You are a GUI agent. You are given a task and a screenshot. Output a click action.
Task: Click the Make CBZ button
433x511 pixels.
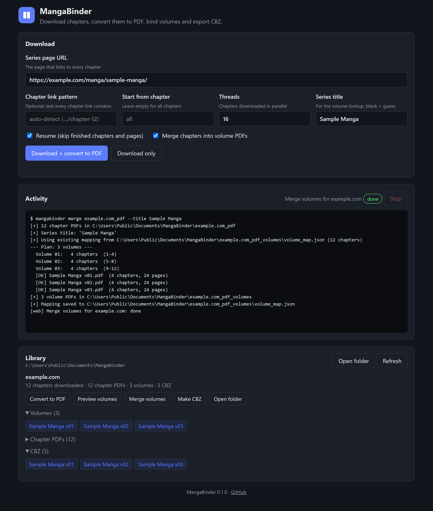point(189,399)
